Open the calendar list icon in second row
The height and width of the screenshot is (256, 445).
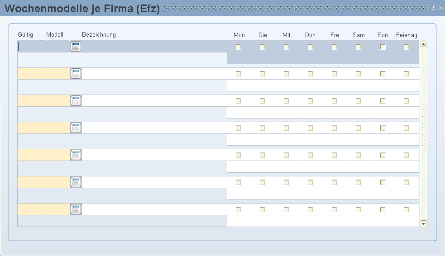tap(76, 74)
